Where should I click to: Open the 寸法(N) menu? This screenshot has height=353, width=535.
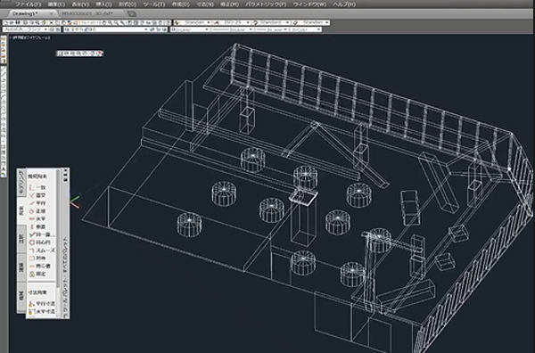(205, 4)
